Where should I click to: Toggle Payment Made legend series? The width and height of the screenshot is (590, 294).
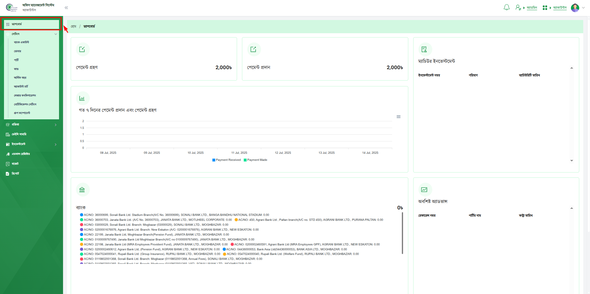(255, 160)
